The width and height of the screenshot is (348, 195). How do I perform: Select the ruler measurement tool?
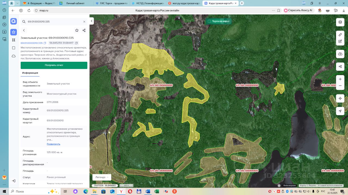[x=340, y=35]
